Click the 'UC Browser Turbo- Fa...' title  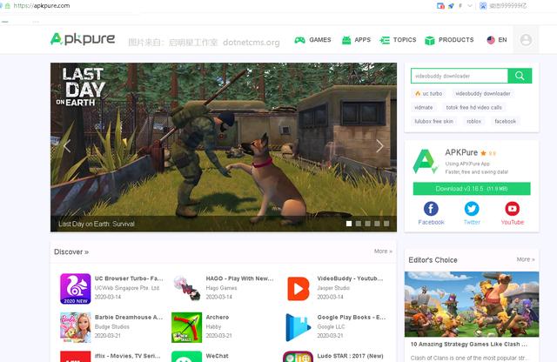[129, 278]
